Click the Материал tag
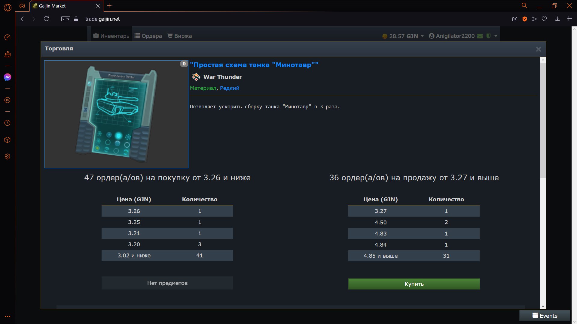 [x=203, y=88]
